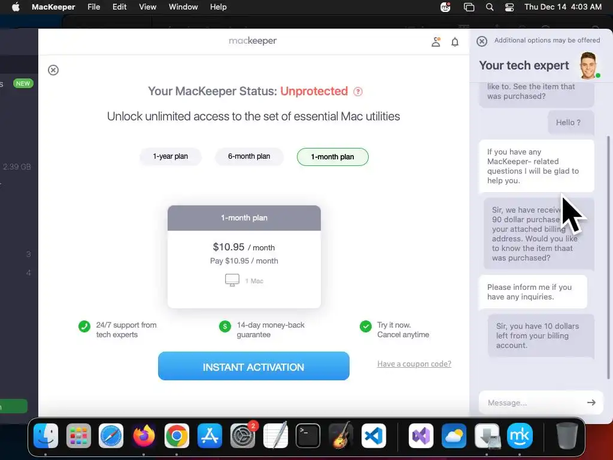Click the 'MacKeeper- related questions' chat message
The height and width of the screenshot is (460, 613).
[537, 166]
